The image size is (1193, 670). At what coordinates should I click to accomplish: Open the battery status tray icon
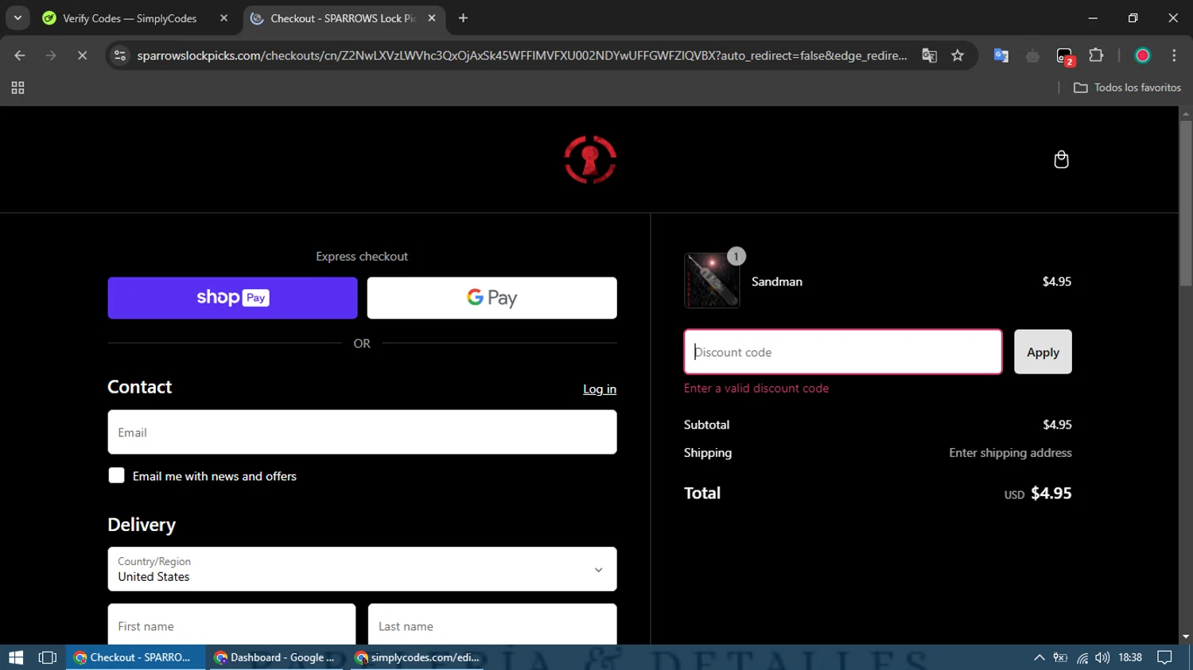coord(1060,657)
